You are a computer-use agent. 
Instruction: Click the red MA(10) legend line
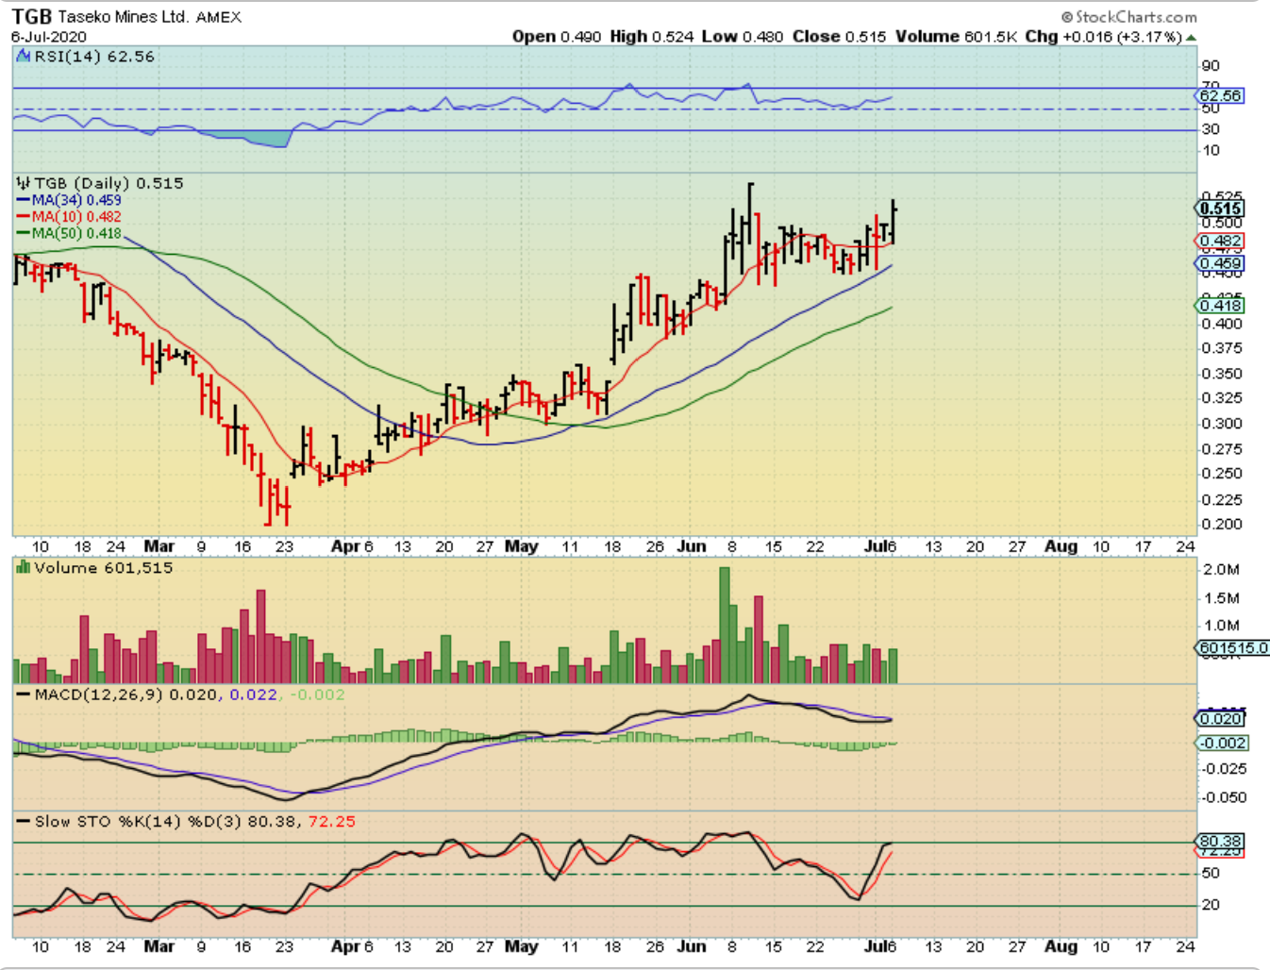point(24,217)
